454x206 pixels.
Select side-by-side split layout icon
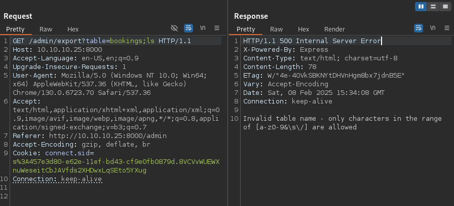421,6
